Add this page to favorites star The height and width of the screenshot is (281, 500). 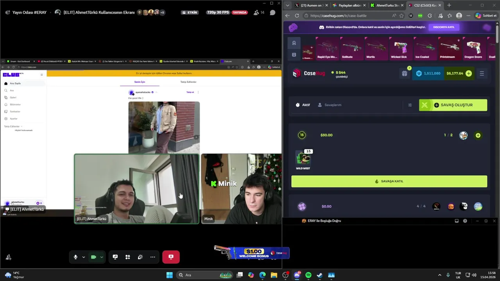pyautogui.click(x=401, y=16)
